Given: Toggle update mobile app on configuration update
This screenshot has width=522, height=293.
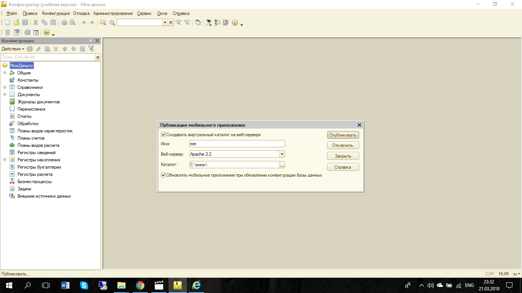Looking at the screenshot, I should [164, 175].
